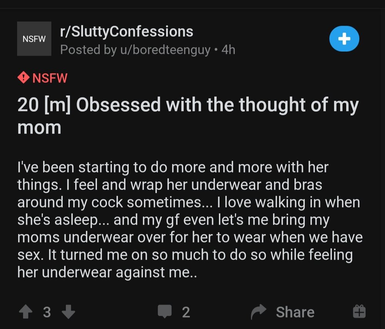Join the subreddit with the blue plus button
This screenshot has width=385, height=329.
(x=344, y=39)
